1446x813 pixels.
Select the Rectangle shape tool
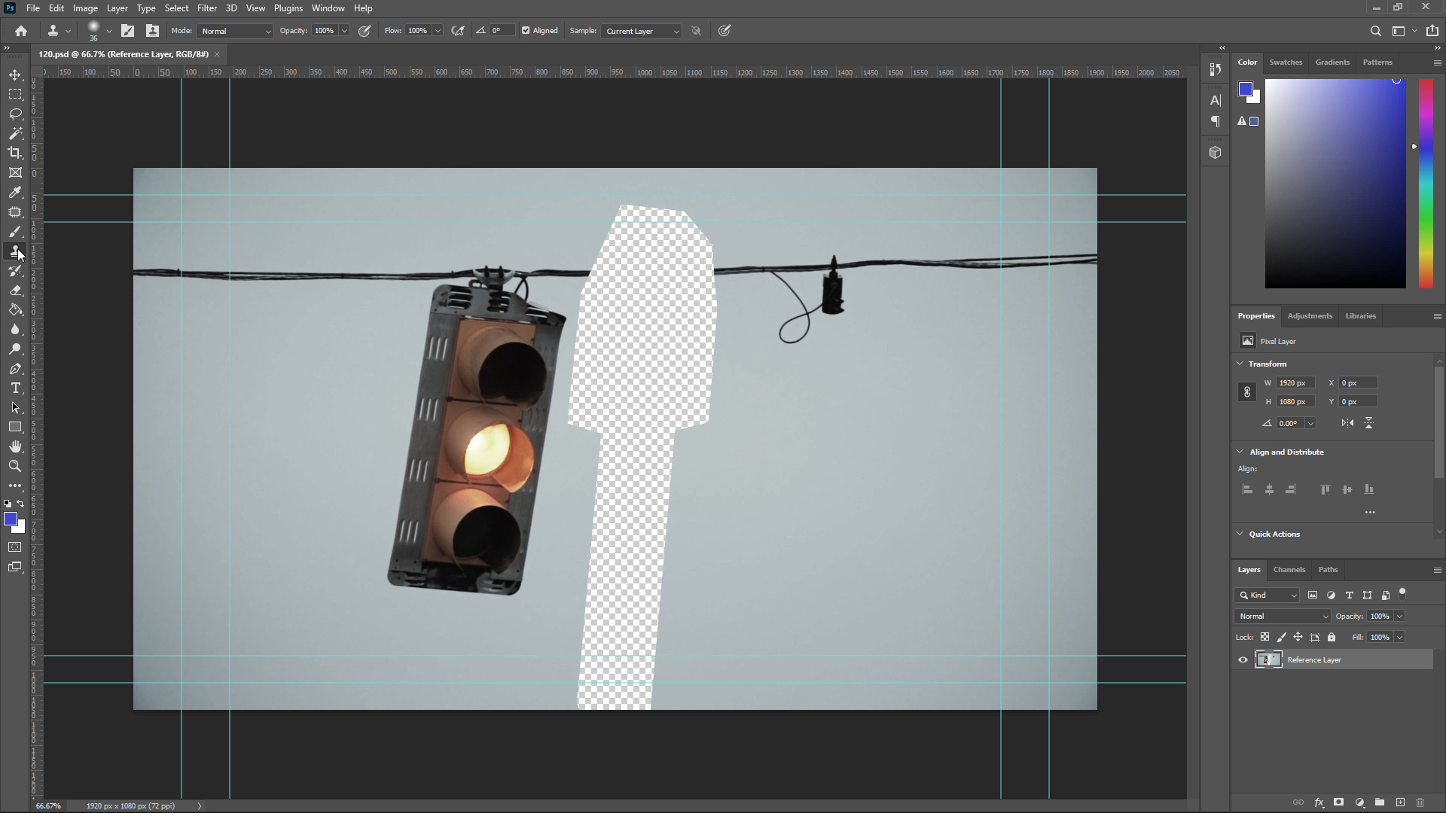tap(15, 427)
